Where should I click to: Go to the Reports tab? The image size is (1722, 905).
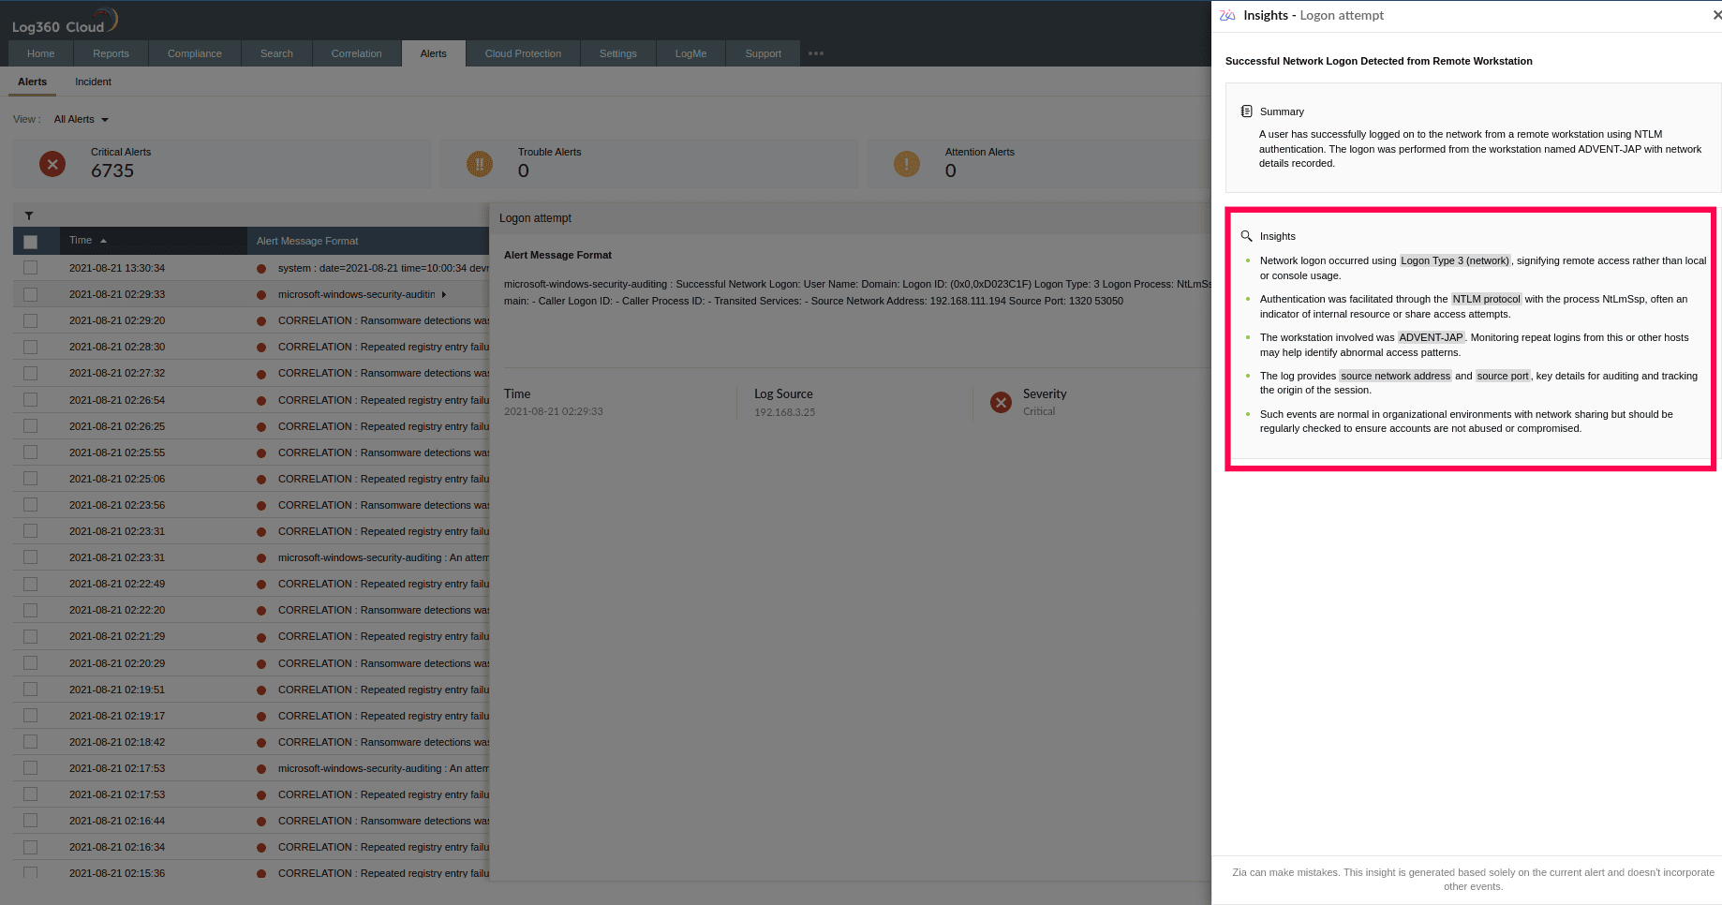point(111,53)
